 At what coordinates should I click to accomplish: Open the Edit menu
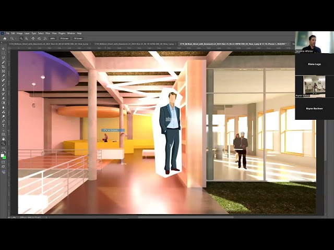pos(13,33)
